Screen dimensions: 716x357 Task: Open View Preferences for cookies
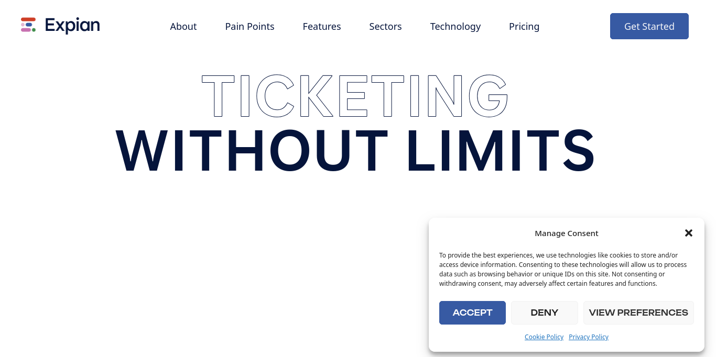pyautogui.click(x=638, y=313)
